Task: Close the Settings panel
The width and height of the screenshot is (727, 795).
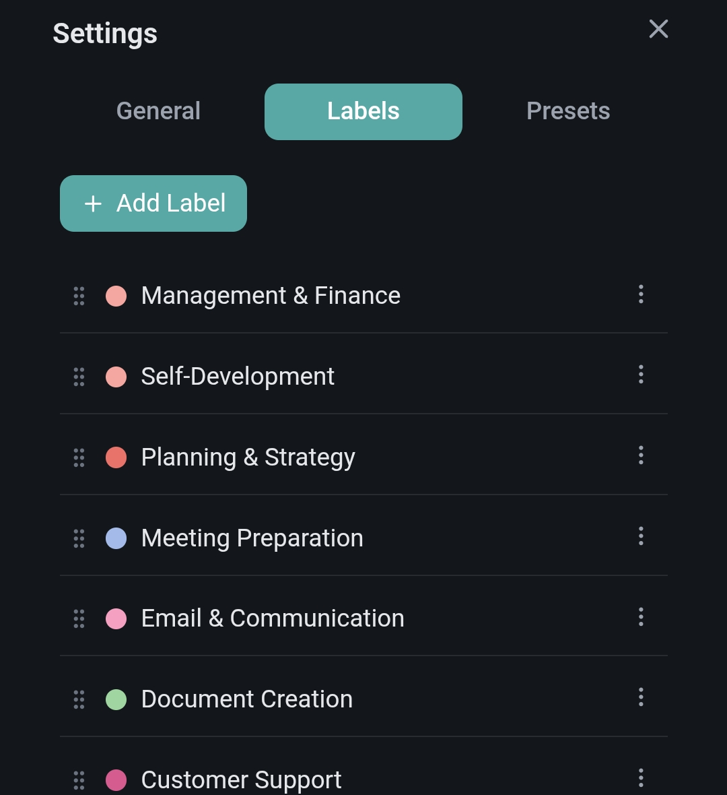Action: pyautogui.click(x=658, y=29)
